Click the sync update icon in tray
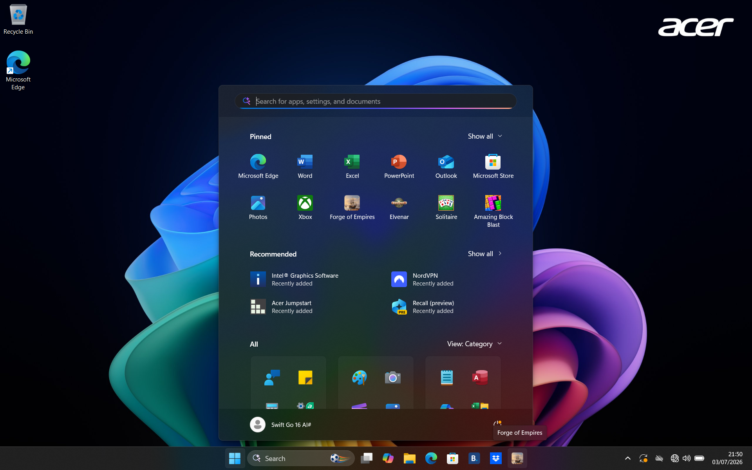The image size is (752, 470). point(643,458)
